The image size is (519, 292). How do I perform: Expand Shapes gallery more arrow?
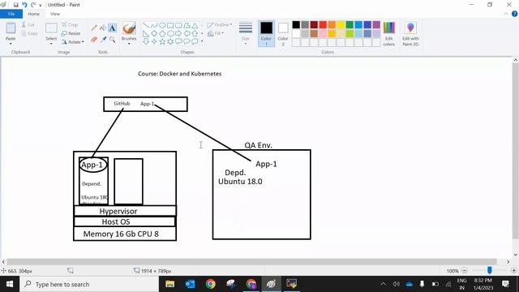pos(202,41)
